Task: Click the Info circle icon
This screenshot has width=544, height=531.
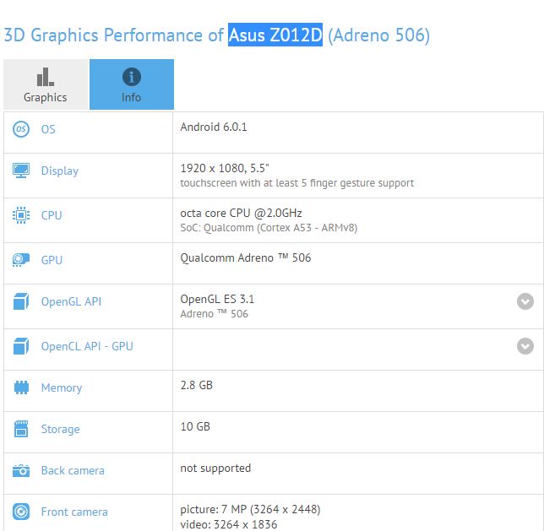Action: point(132,77)
